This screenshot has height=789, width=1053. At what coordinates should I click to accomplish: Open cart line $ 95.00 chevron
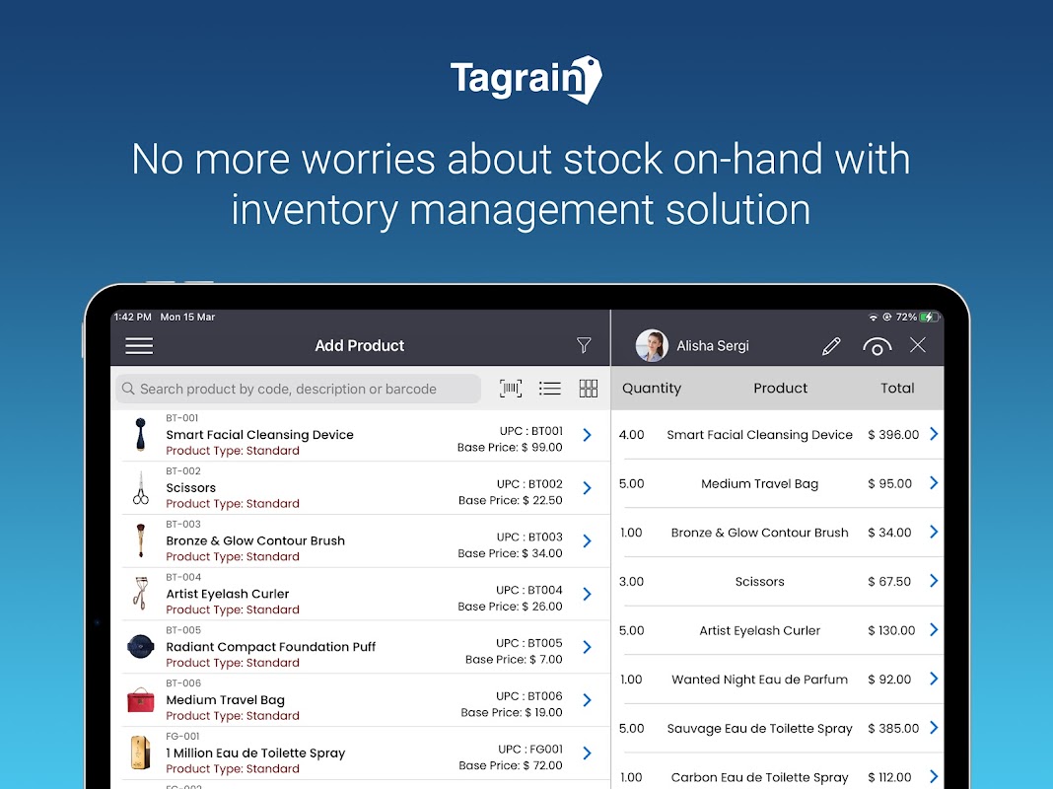(934, 483)
